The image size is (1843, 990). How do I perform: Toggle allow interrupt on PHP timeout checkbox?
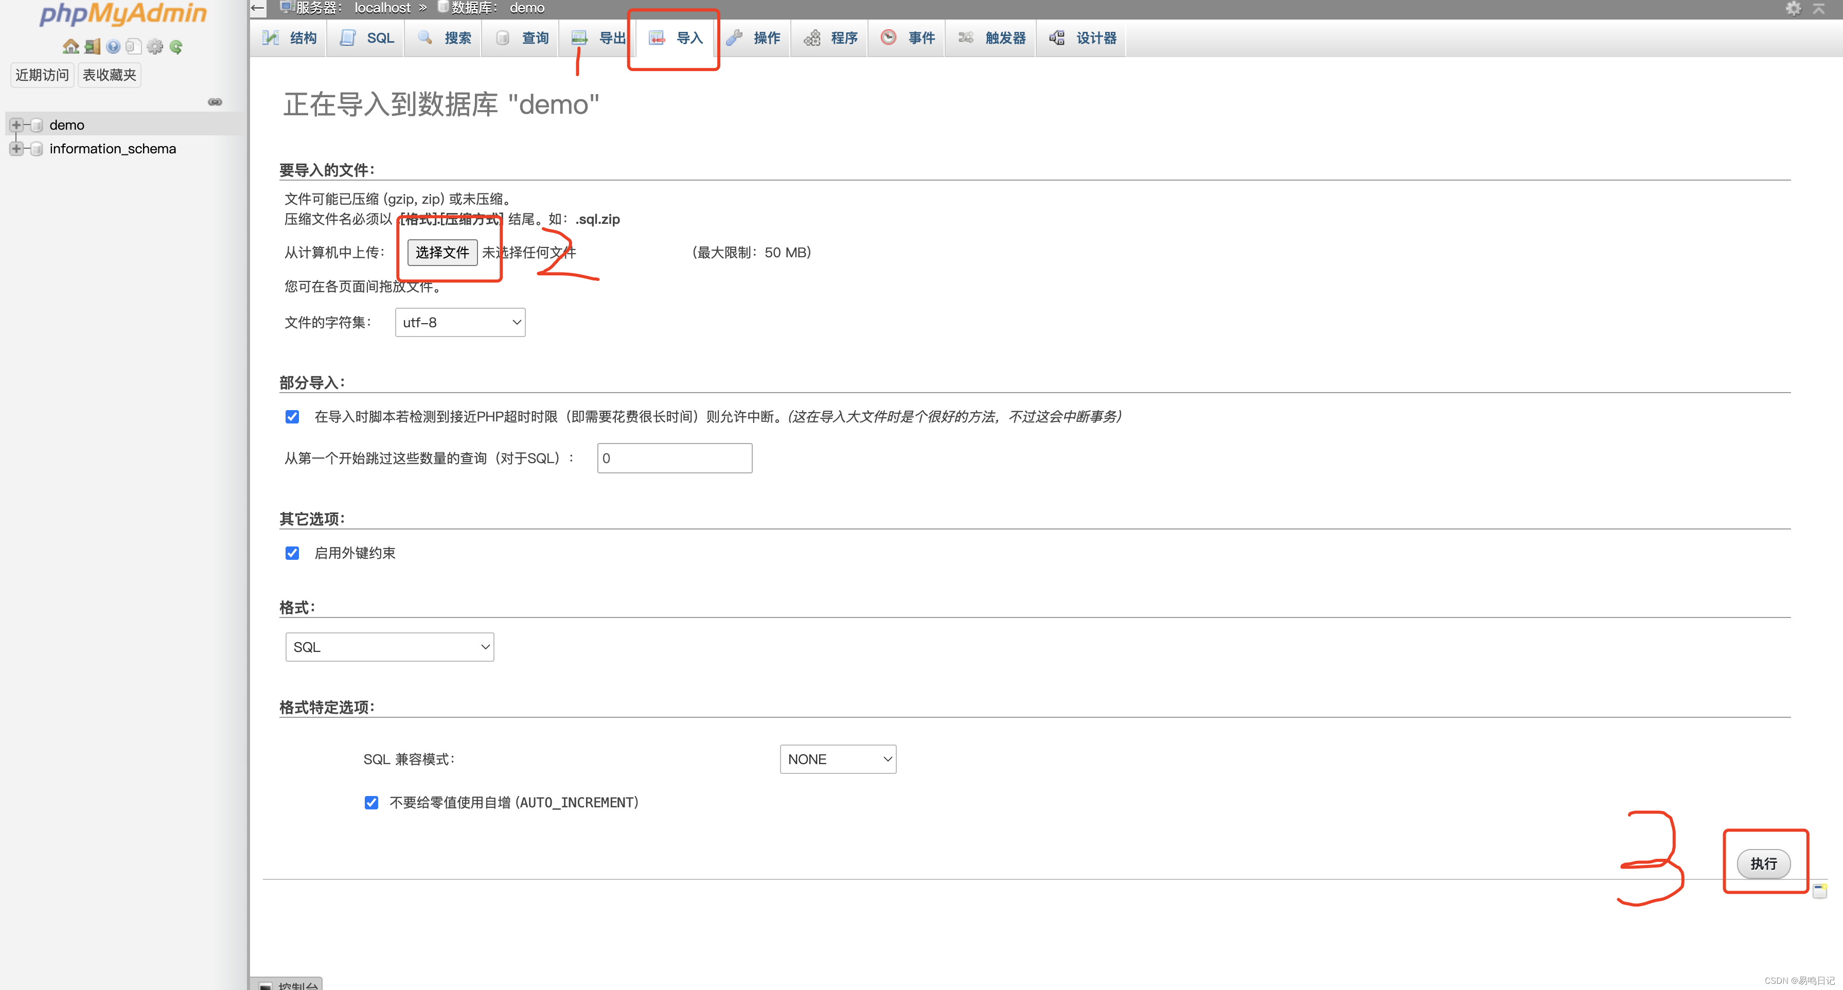292,416
